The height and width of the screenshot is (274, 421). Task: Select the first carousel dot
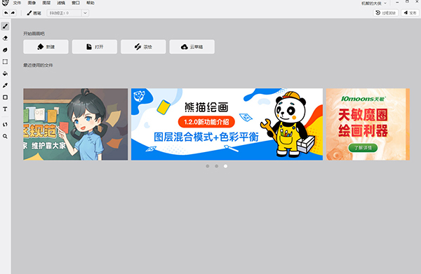click(208, 166)
